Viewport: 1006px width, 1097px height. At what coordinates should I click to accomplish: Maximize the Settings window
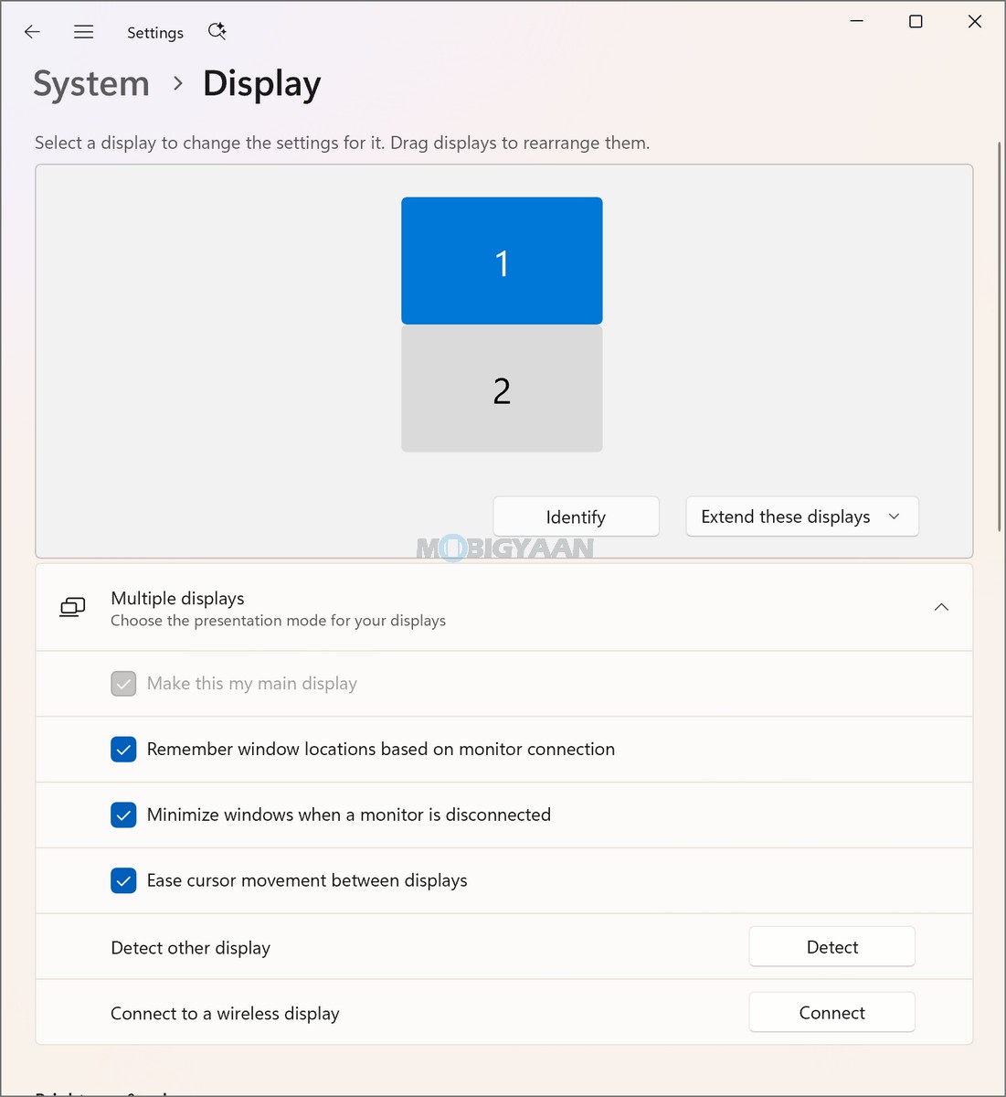tap(916, 21)
